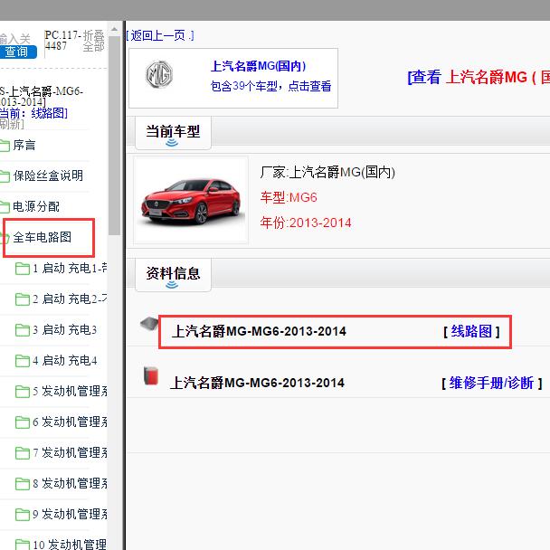Open 9 发动机管理系 entry

click(x=70, y=514)
